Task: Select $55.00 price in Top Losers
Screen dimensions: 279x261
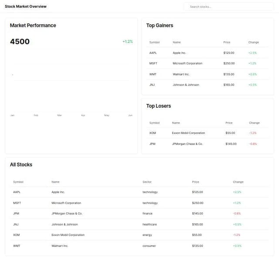Action: [x=230, y=133]
